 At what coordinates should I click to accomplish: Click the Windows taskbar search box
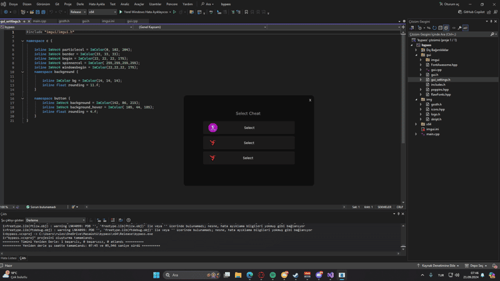(x=191, y=275)
